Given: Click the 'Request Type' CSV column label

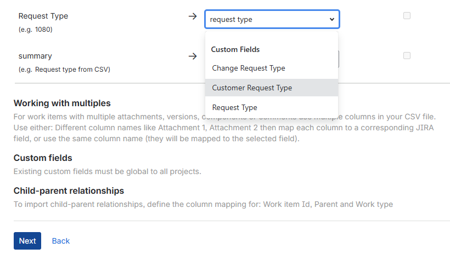Looking at the screenshot, I should click(x=43, y=16).
